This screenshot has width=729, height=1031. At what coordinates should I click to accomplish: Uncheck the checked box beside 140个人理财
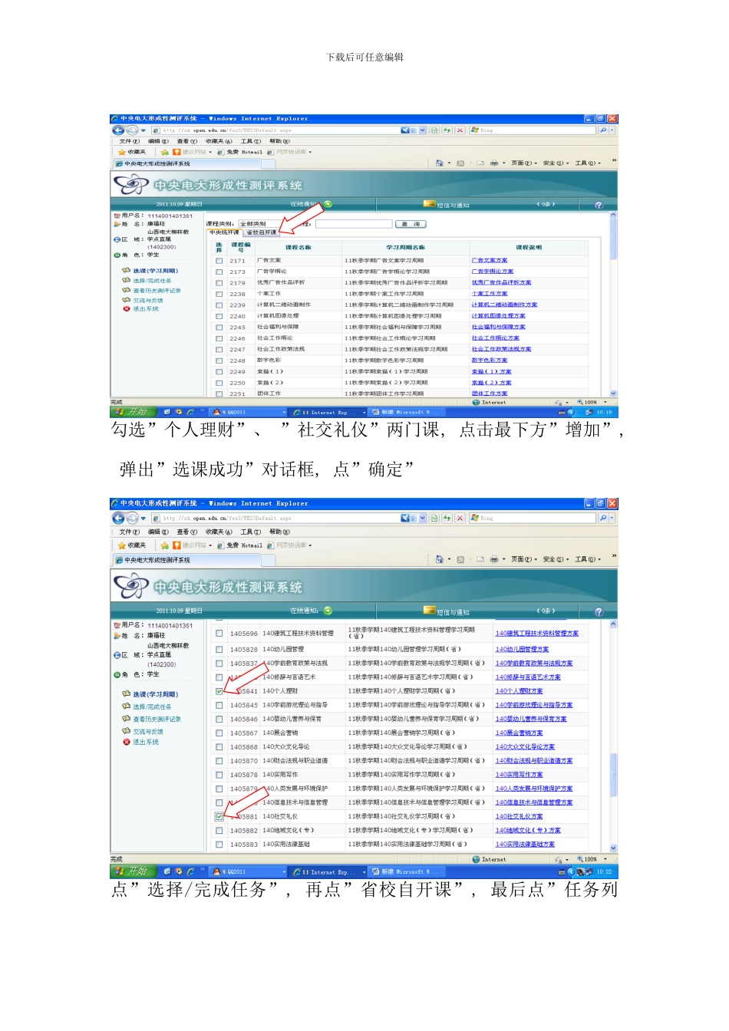coord(219,691)
